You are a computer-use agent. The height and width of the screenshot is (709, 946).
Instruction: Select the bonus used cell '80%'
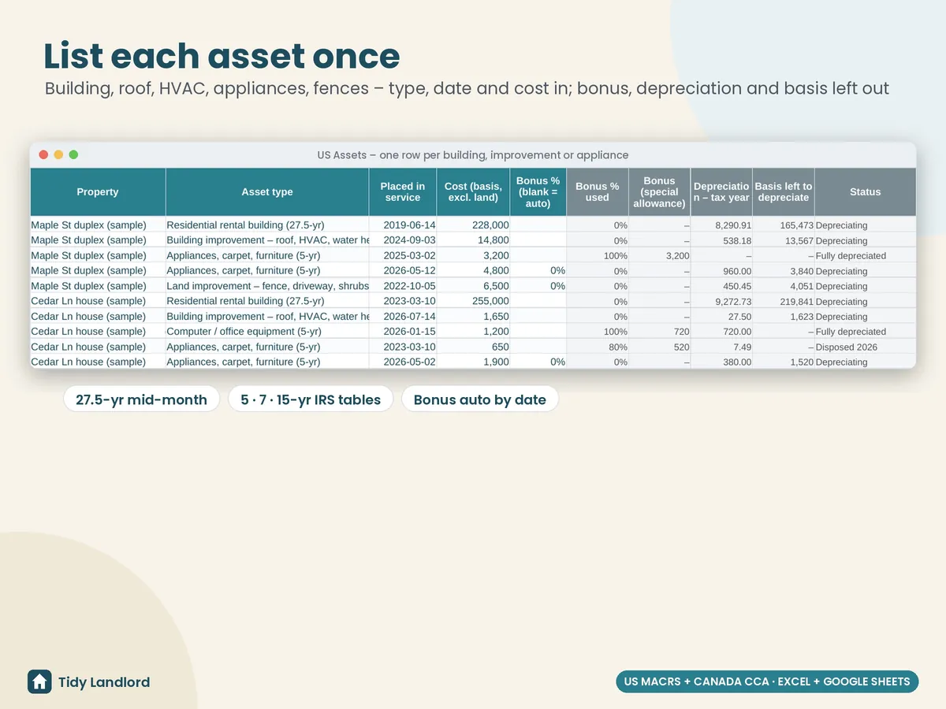(598, 347)
